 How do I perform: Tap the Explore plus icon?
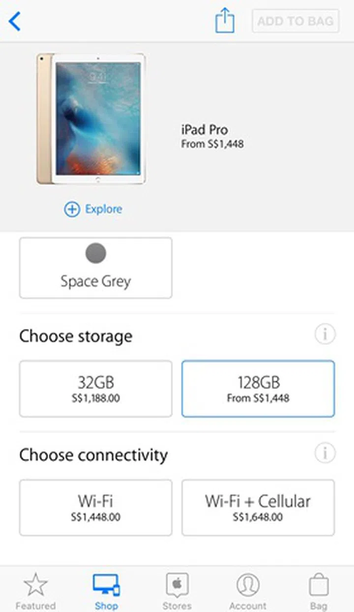tap(72, 209)
